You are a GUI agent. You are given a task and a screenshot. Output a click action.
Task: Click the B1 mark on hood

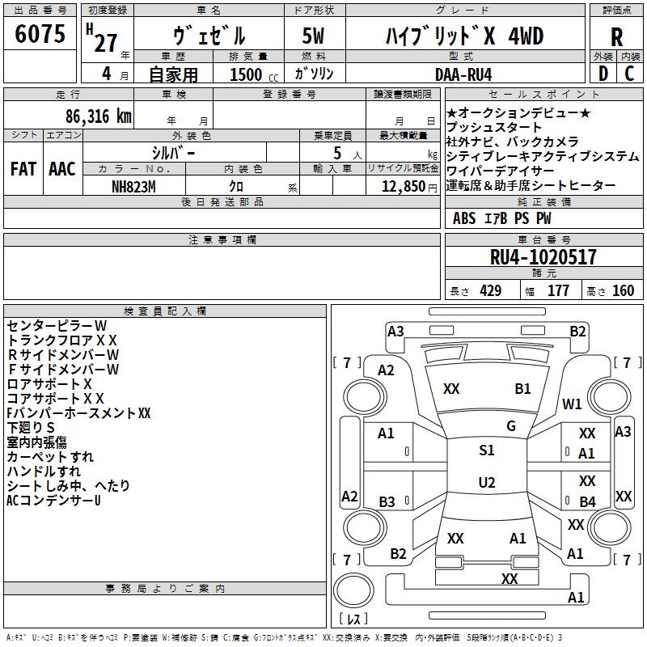(x=522, y=388)
